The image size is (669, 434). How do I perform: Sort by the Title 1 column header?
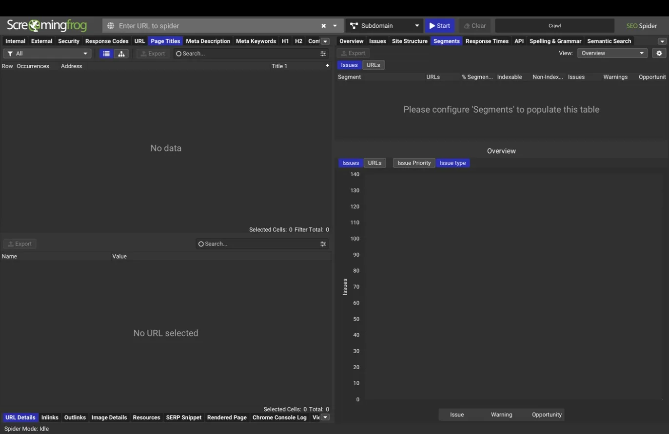coord(279,66)
